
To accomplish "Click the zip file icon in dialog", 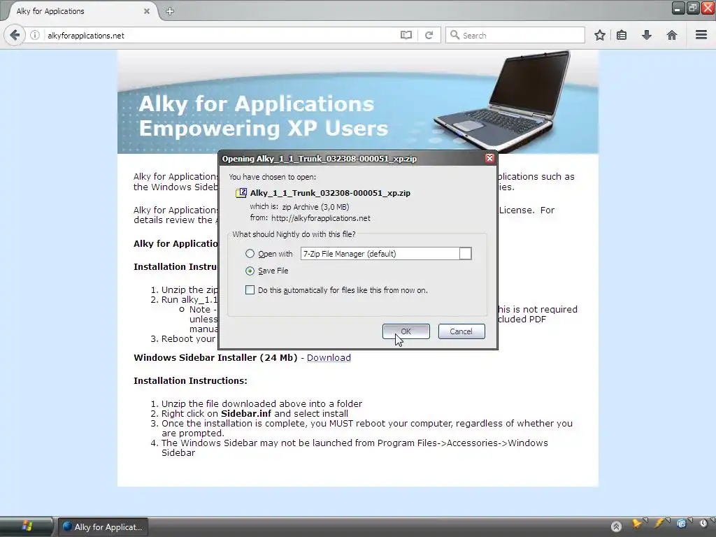I will 241,193.
